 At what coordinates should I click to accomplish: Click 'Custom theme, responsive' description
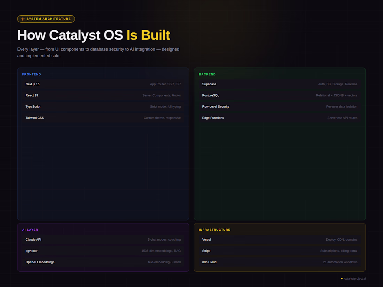pyautogui.click(x=162, y=118)
